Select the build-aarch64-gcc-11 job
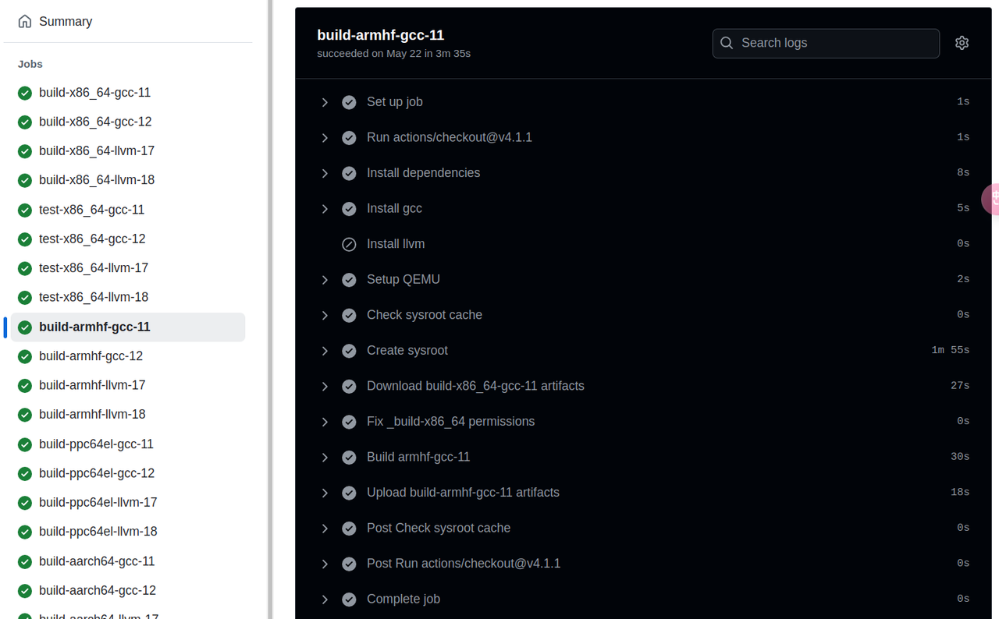Screen dimensions: 999x619 (97, 561)
